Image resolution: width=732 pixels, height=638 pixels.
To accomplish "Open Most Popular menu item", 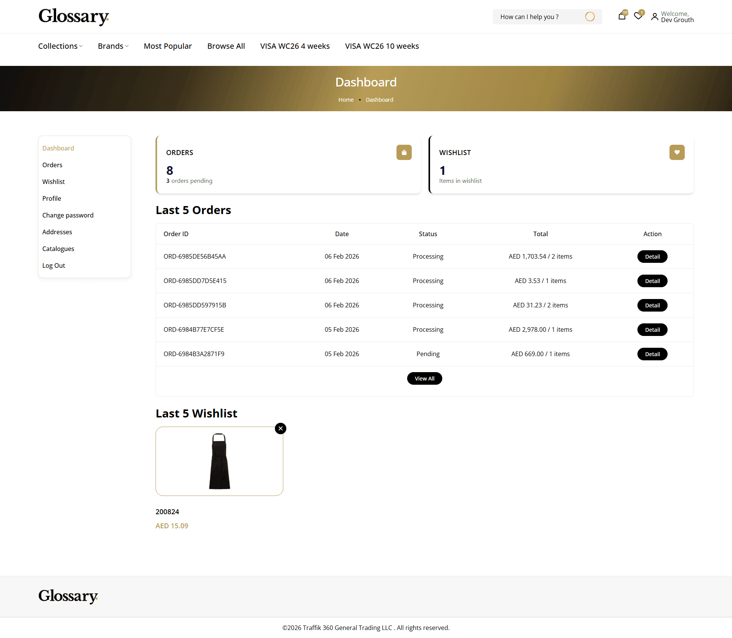I will point(168,46).
